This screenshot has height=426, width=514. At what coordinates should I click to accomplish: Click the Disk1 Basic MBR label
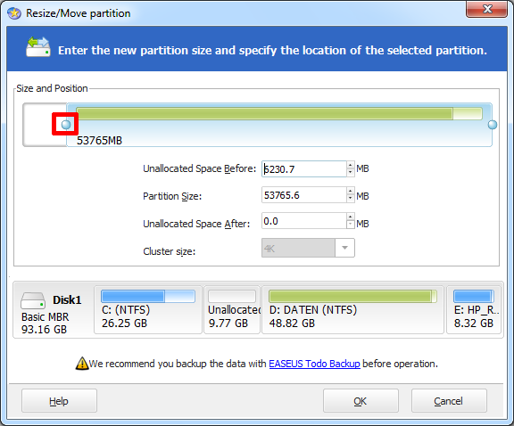point(46,316)
